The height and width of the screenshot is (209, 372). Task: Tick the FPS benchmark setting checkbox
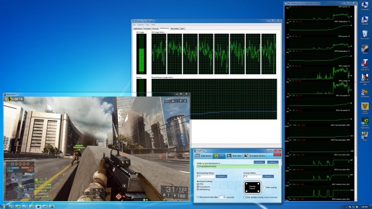(x=198, y=184)
